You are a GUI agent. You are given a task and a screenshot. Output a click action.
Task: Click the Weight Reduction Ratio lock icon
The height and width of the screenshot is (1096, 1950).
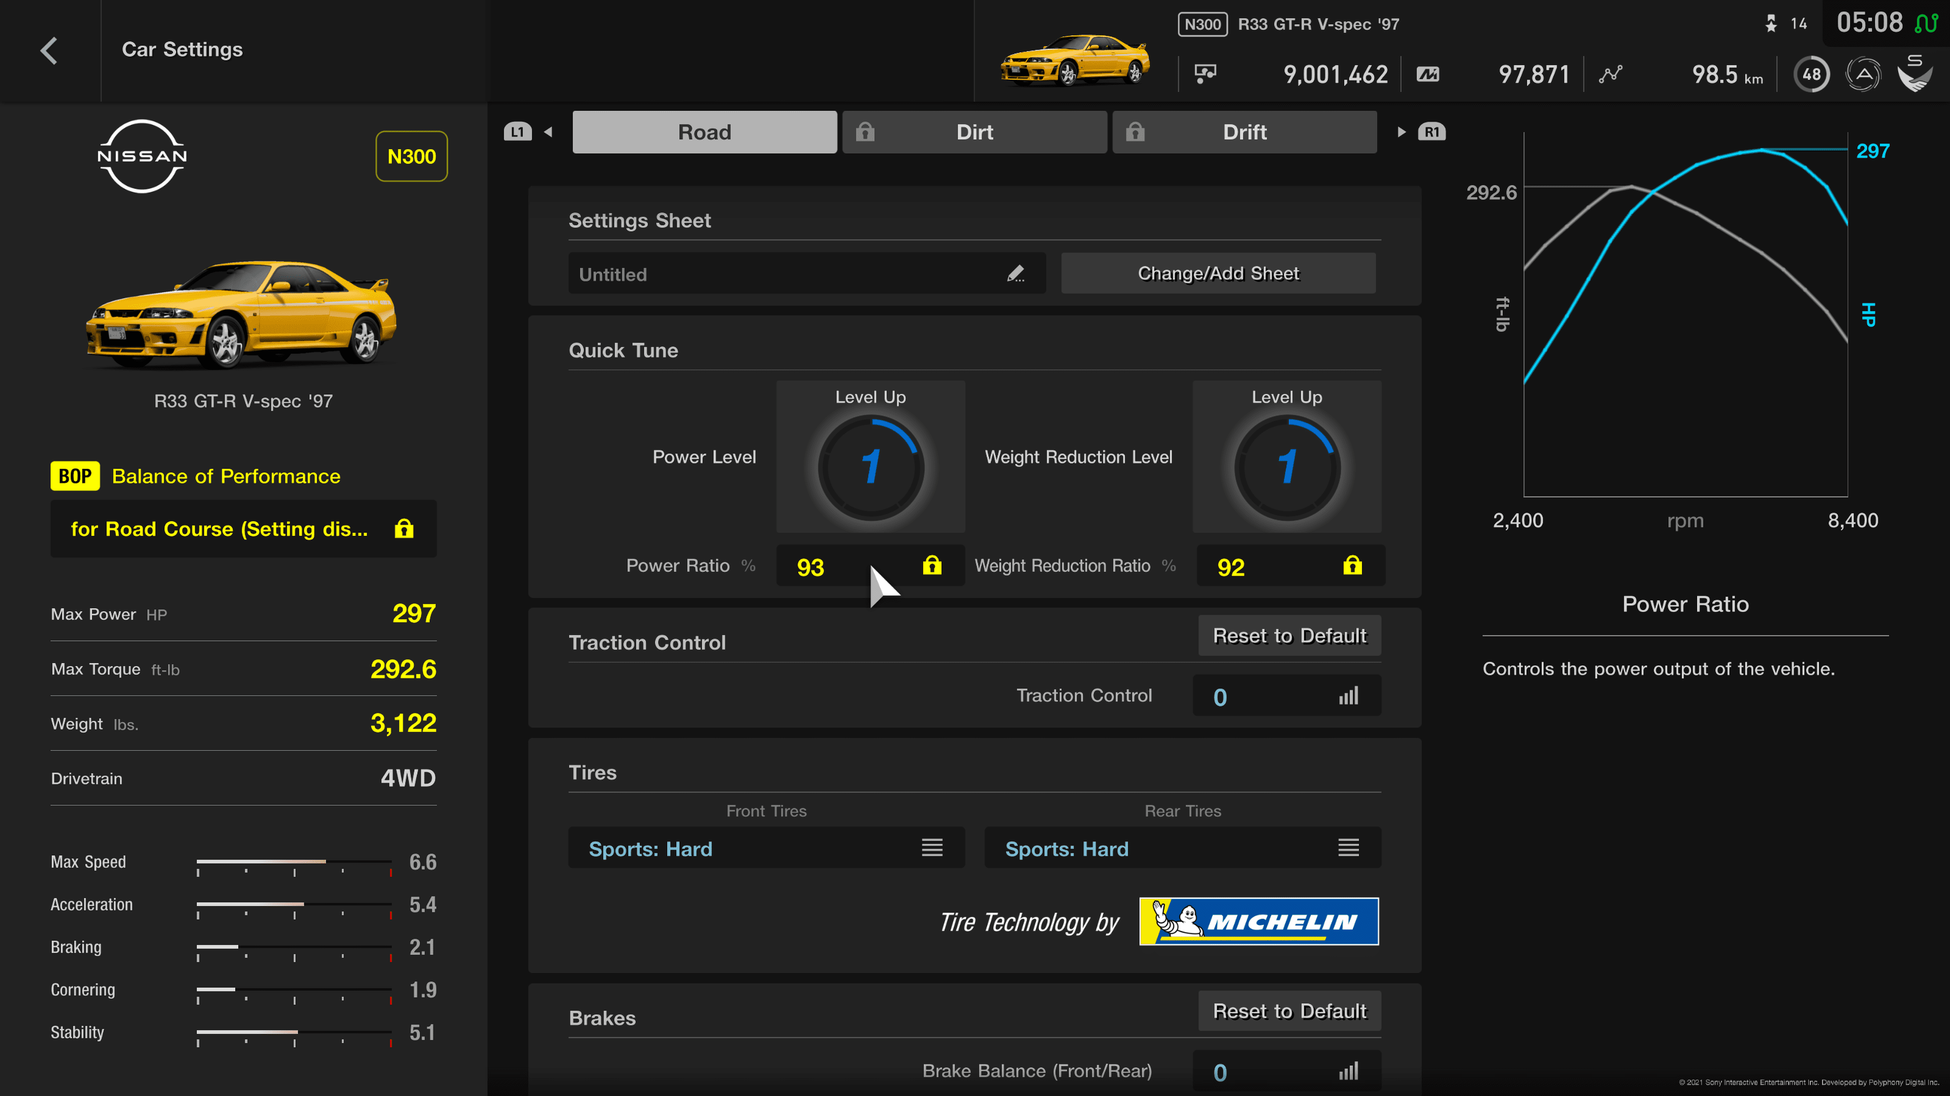click(x=1353, y=565)
